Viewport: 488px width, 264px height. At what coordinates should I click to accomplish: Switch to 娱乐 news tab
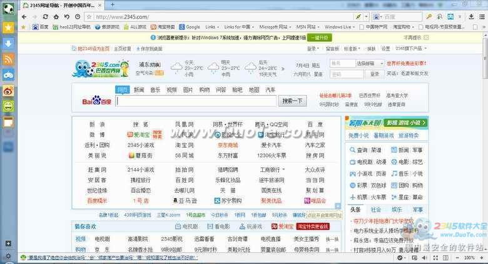397,210
